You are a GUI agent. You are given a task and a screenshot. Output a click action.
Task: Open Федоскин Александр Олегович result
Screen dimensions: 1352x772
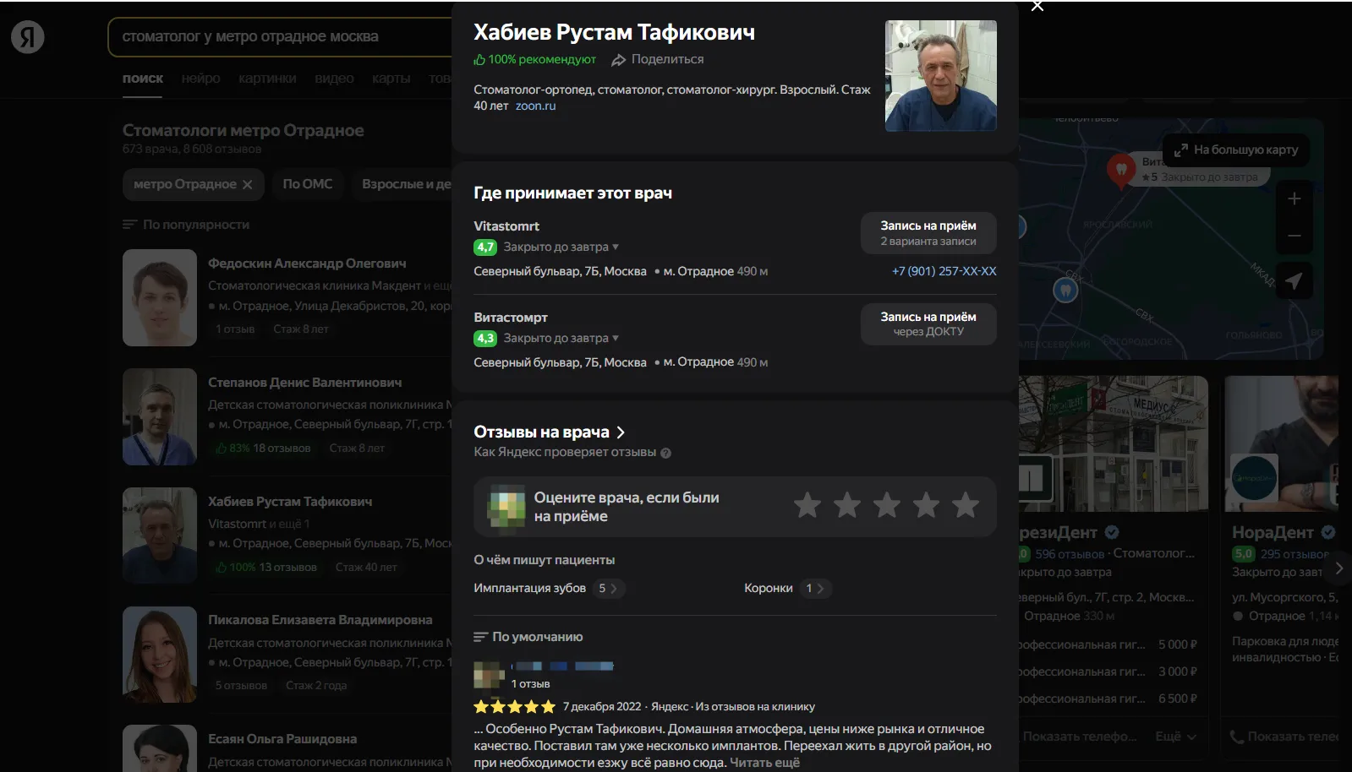(x=307, y=264)
